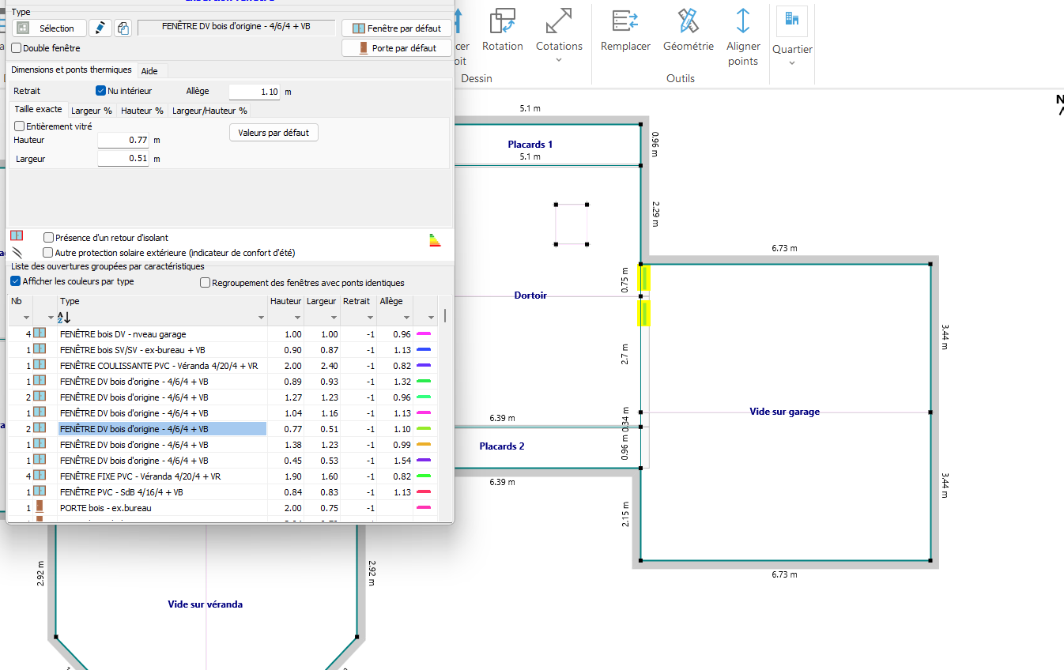Uncheck the Nu intérieur checkbox
The height and width of the screenshot is (670, 1064).
[x=100, y=91]
